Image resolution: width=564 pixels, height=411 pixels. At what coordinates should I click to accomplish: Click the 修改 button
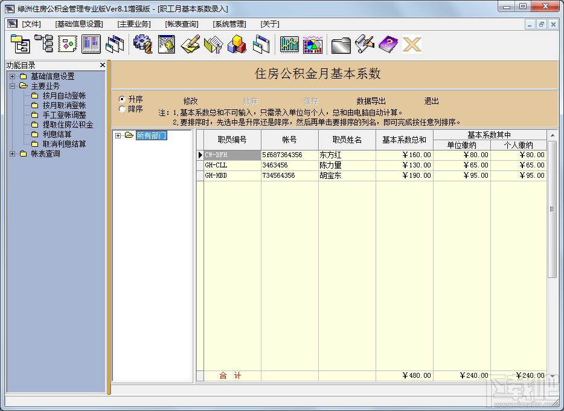click(190, 101)
